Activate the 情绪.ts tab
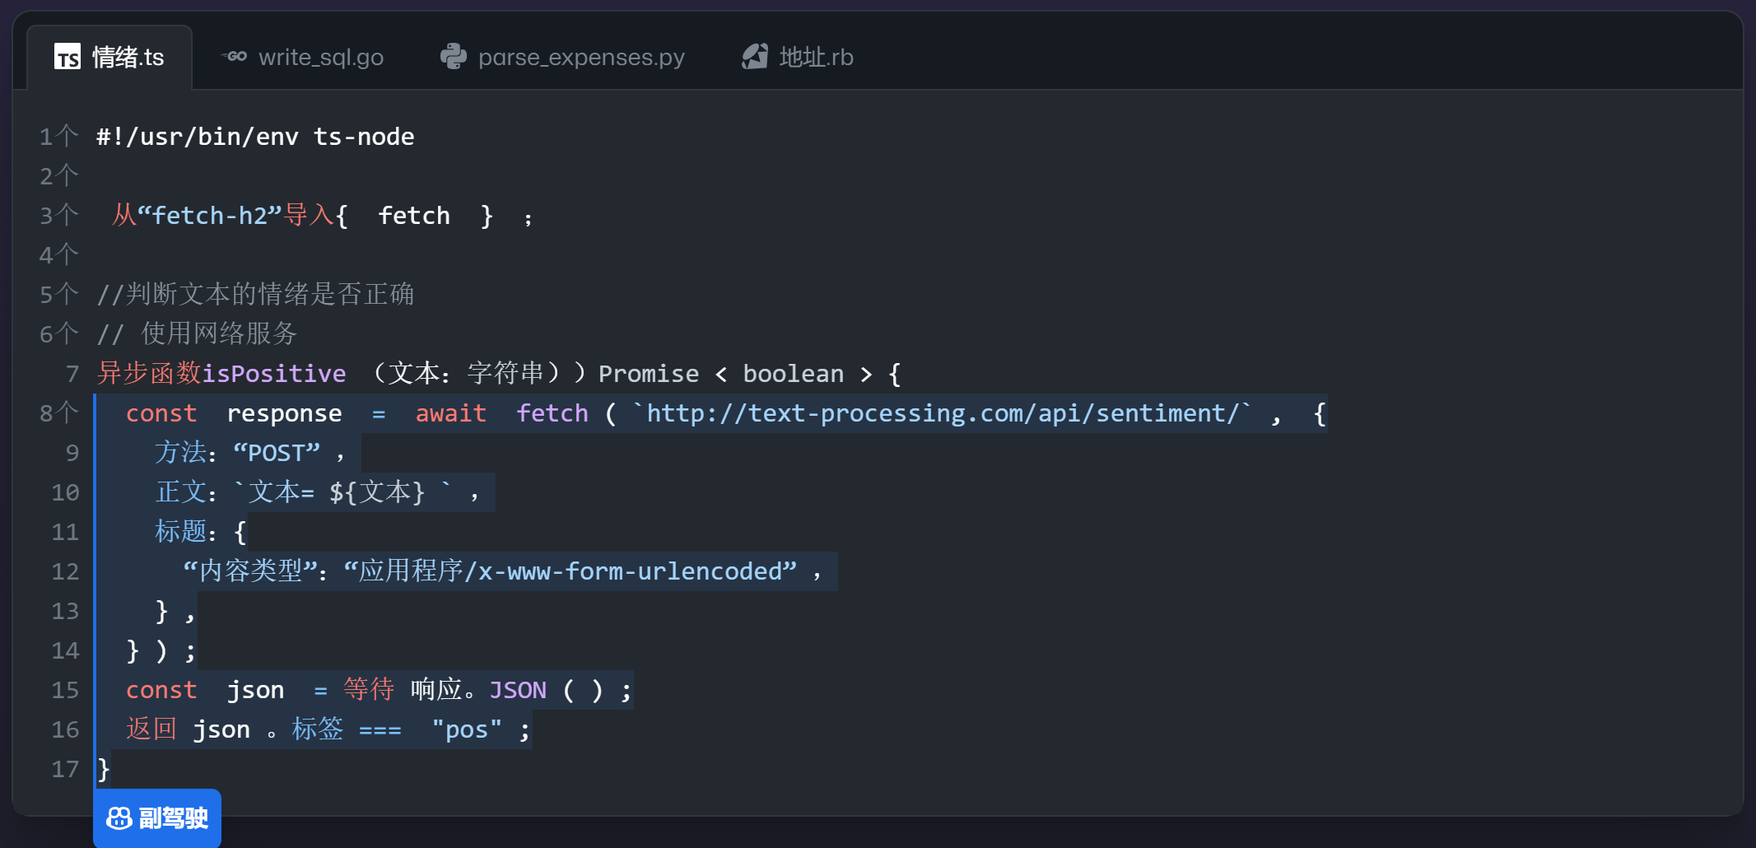This screenshot has width=1756, height=848. (x=128, y=57)
